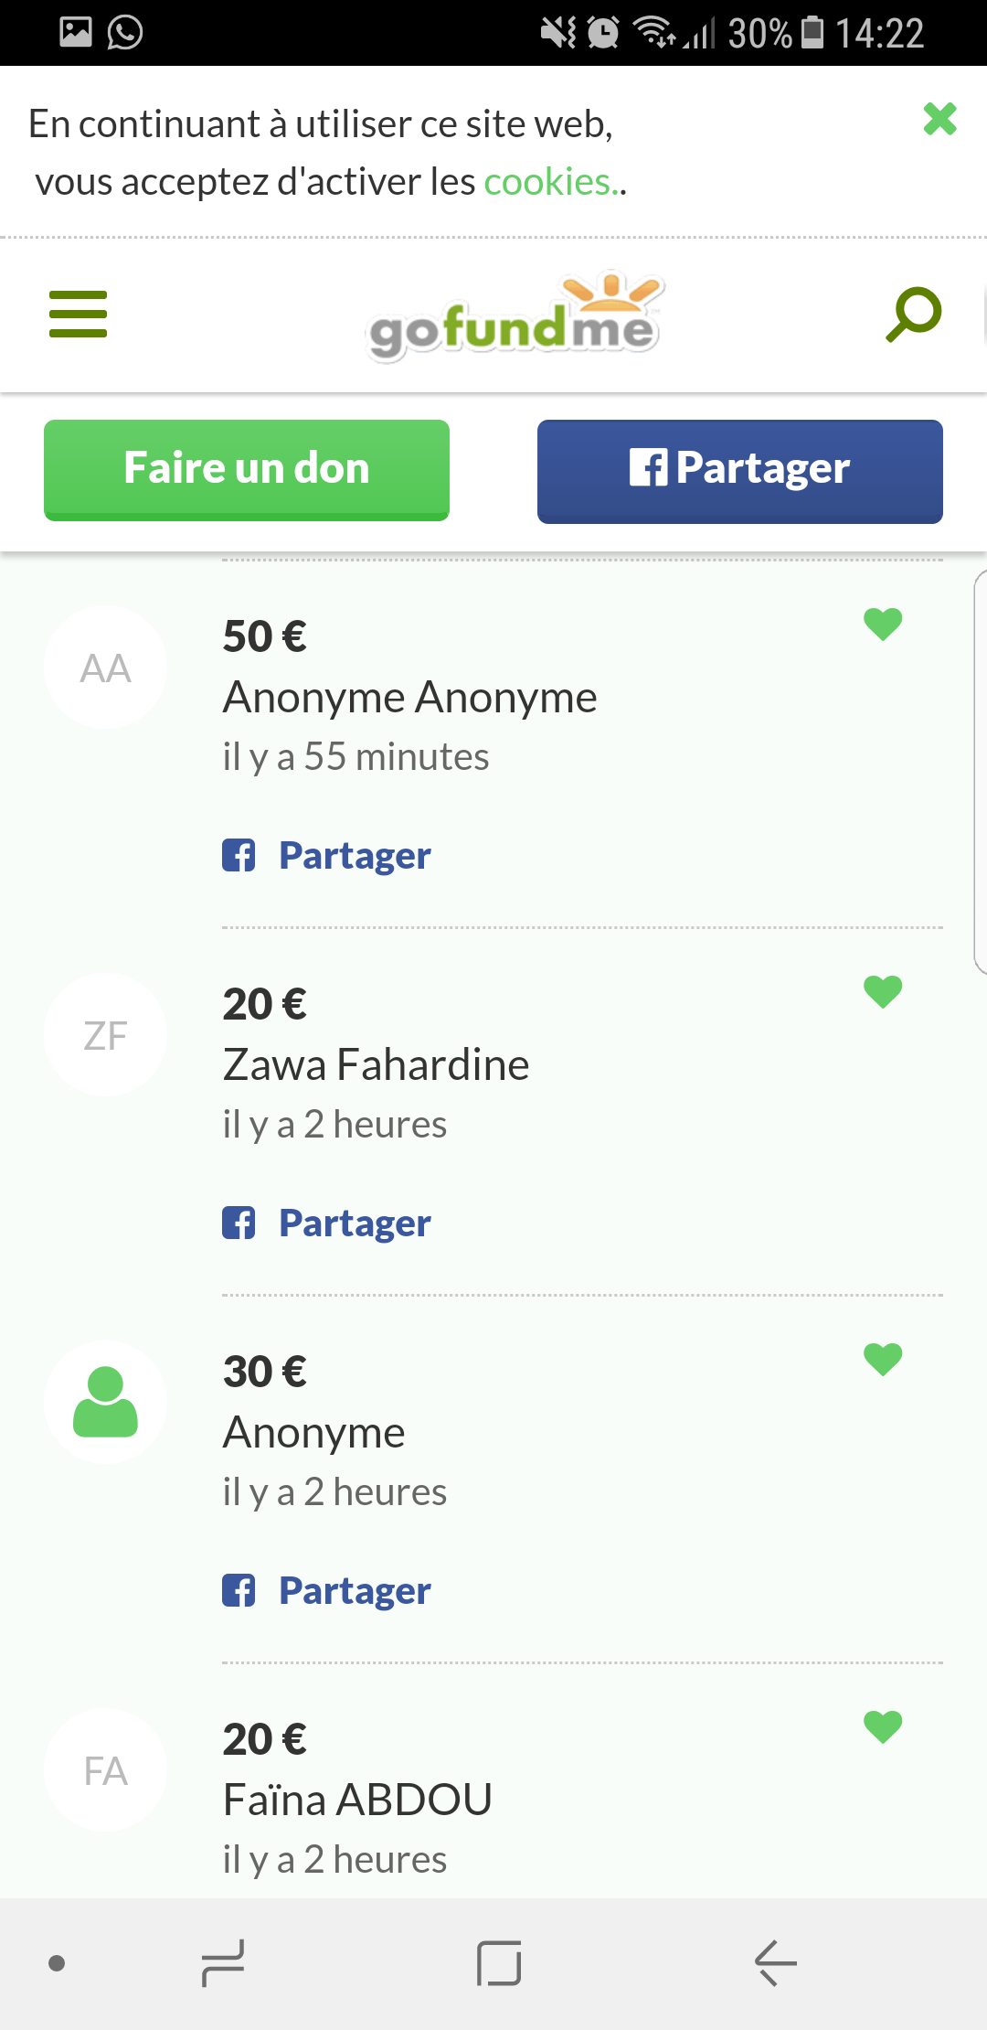
Task: Open the hamburger navigation menu
Action: pos(78,314)
